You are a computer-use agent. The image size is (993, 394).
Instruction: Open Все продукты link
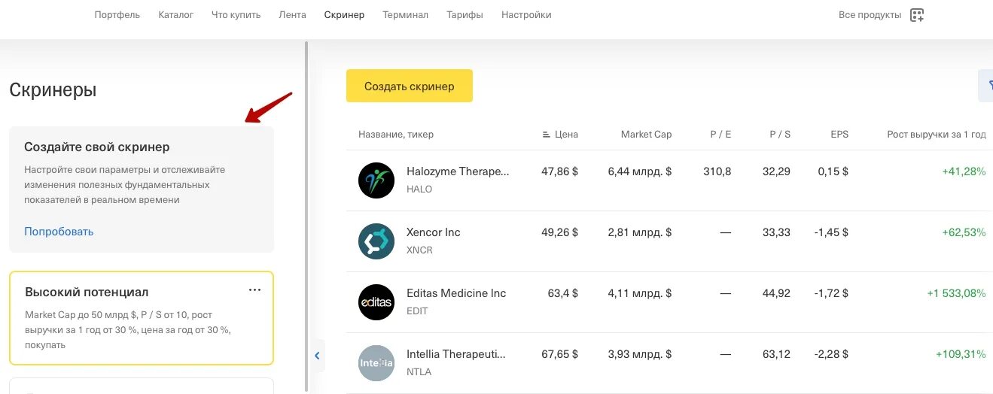coord(870,15)
